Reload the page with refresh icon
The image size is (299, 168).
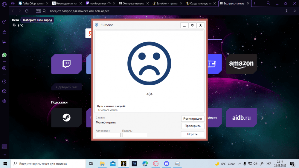(27, 11)
